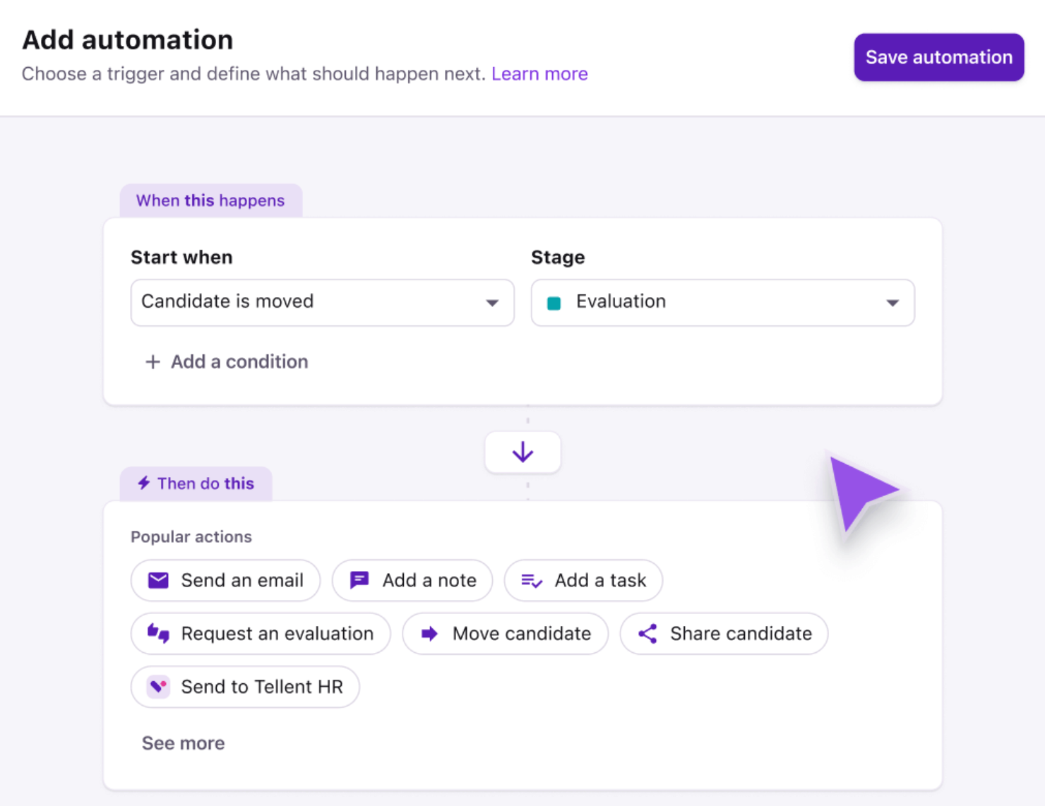Open the Start when dropdown
The height and width of the screenshot is (806, 1045).
click(x=322, y=302)
